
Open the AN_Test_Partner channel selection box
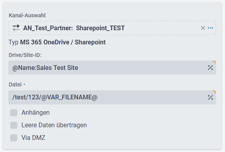(112, 28)
